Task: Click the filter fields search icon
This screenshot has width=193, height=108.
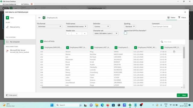Action: [162, 42]
